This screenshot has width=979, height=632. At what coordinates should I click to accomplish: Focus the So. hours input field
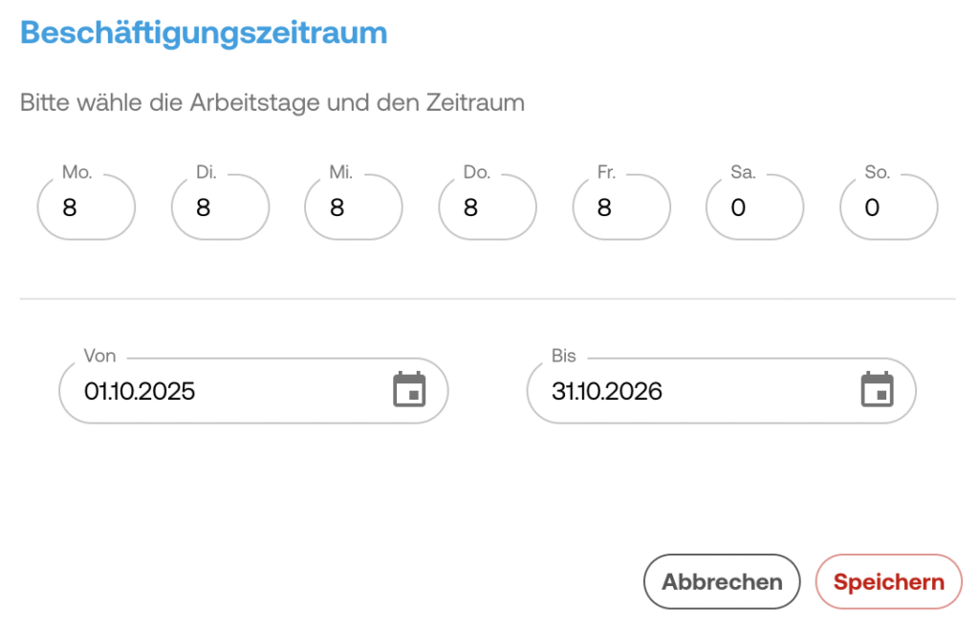889,207
